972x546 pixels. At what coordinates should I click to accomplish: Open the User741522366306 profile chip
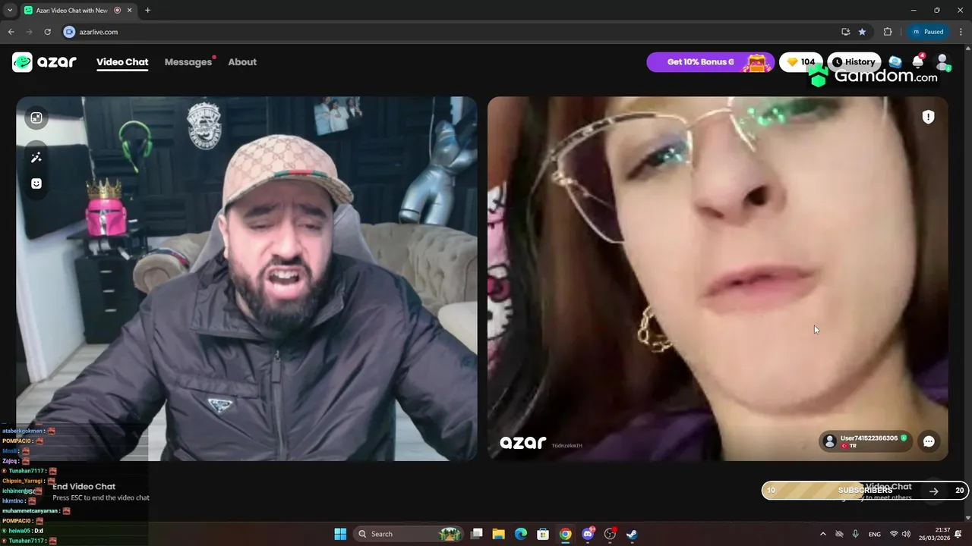click(866, 441)
